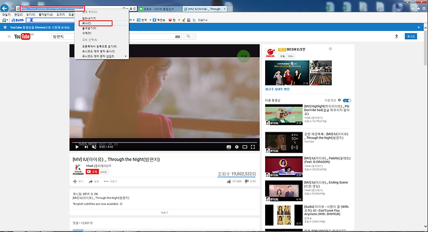Open the YouTube guide hamburger menu
Image resolution: width=428 pixels, height=232 pixels.
click(x=9, y=36)
